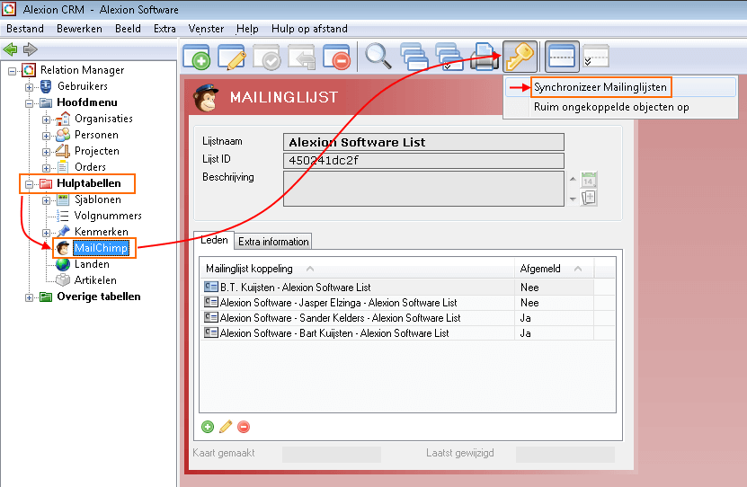747x487 pixels.
Task: Open the Venster menu
Action: point(206,29)
